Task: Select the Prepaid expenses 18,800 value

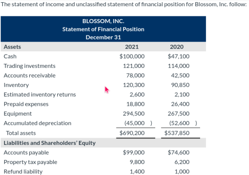Action: pyautogui.click(x=136, y=104)
